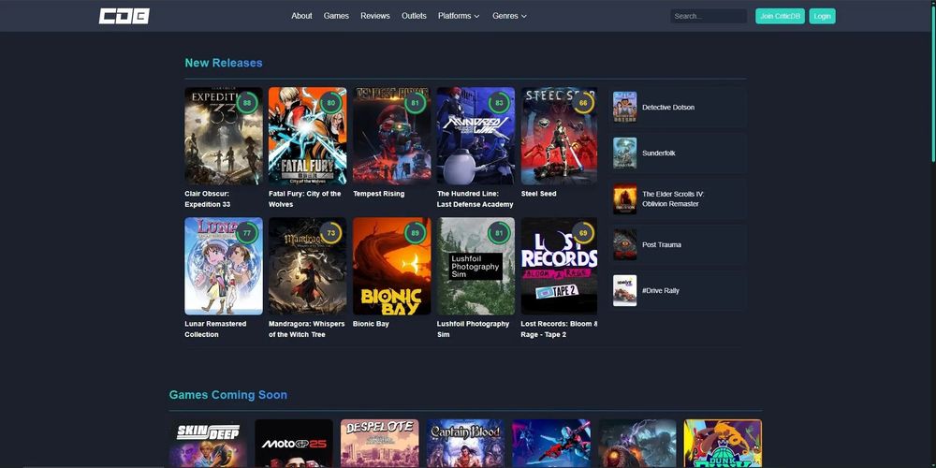Viewport: 936px width, 468px height.
Task: Open the #Drive Rally list entry
Action: click(x=678, y=291)
